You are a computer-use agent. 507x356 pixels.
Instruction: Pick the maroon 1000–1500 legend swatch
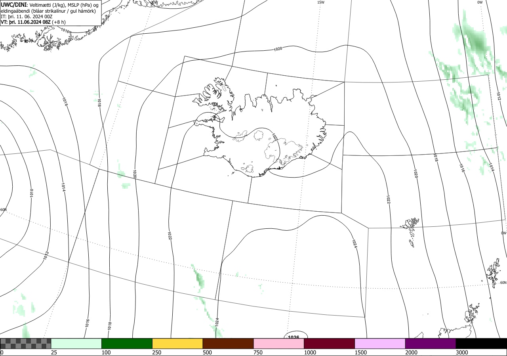330,343
